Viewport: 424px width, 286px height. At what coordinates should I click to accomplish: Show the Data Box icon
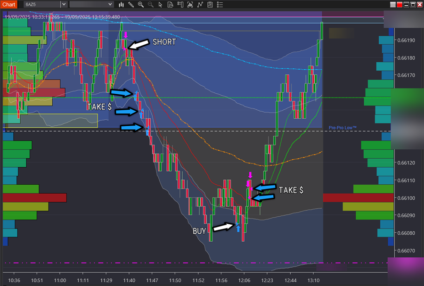170,4
